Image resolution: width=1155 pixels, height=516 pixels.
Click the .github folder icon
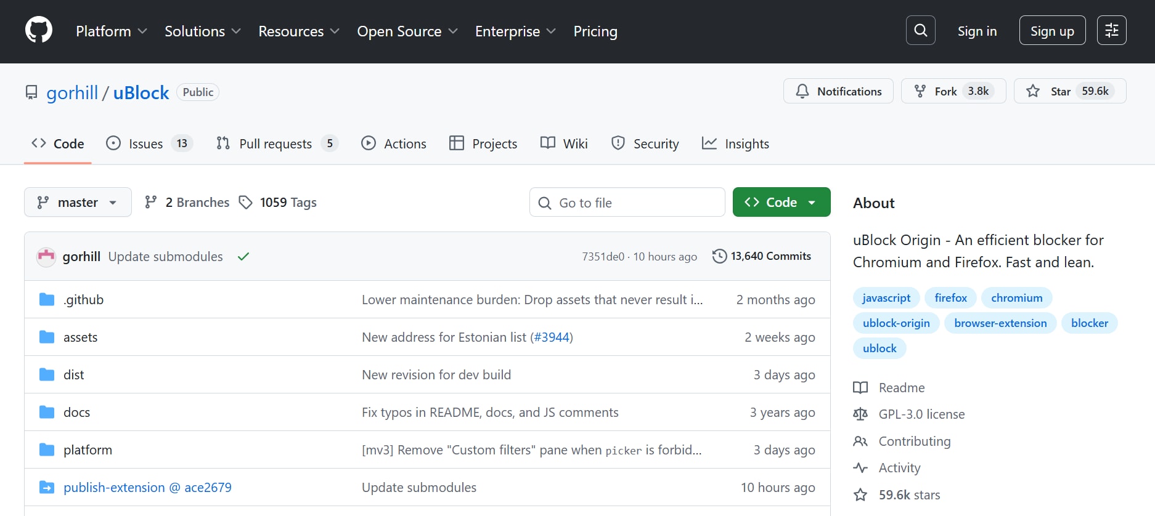tap(47, 299)
